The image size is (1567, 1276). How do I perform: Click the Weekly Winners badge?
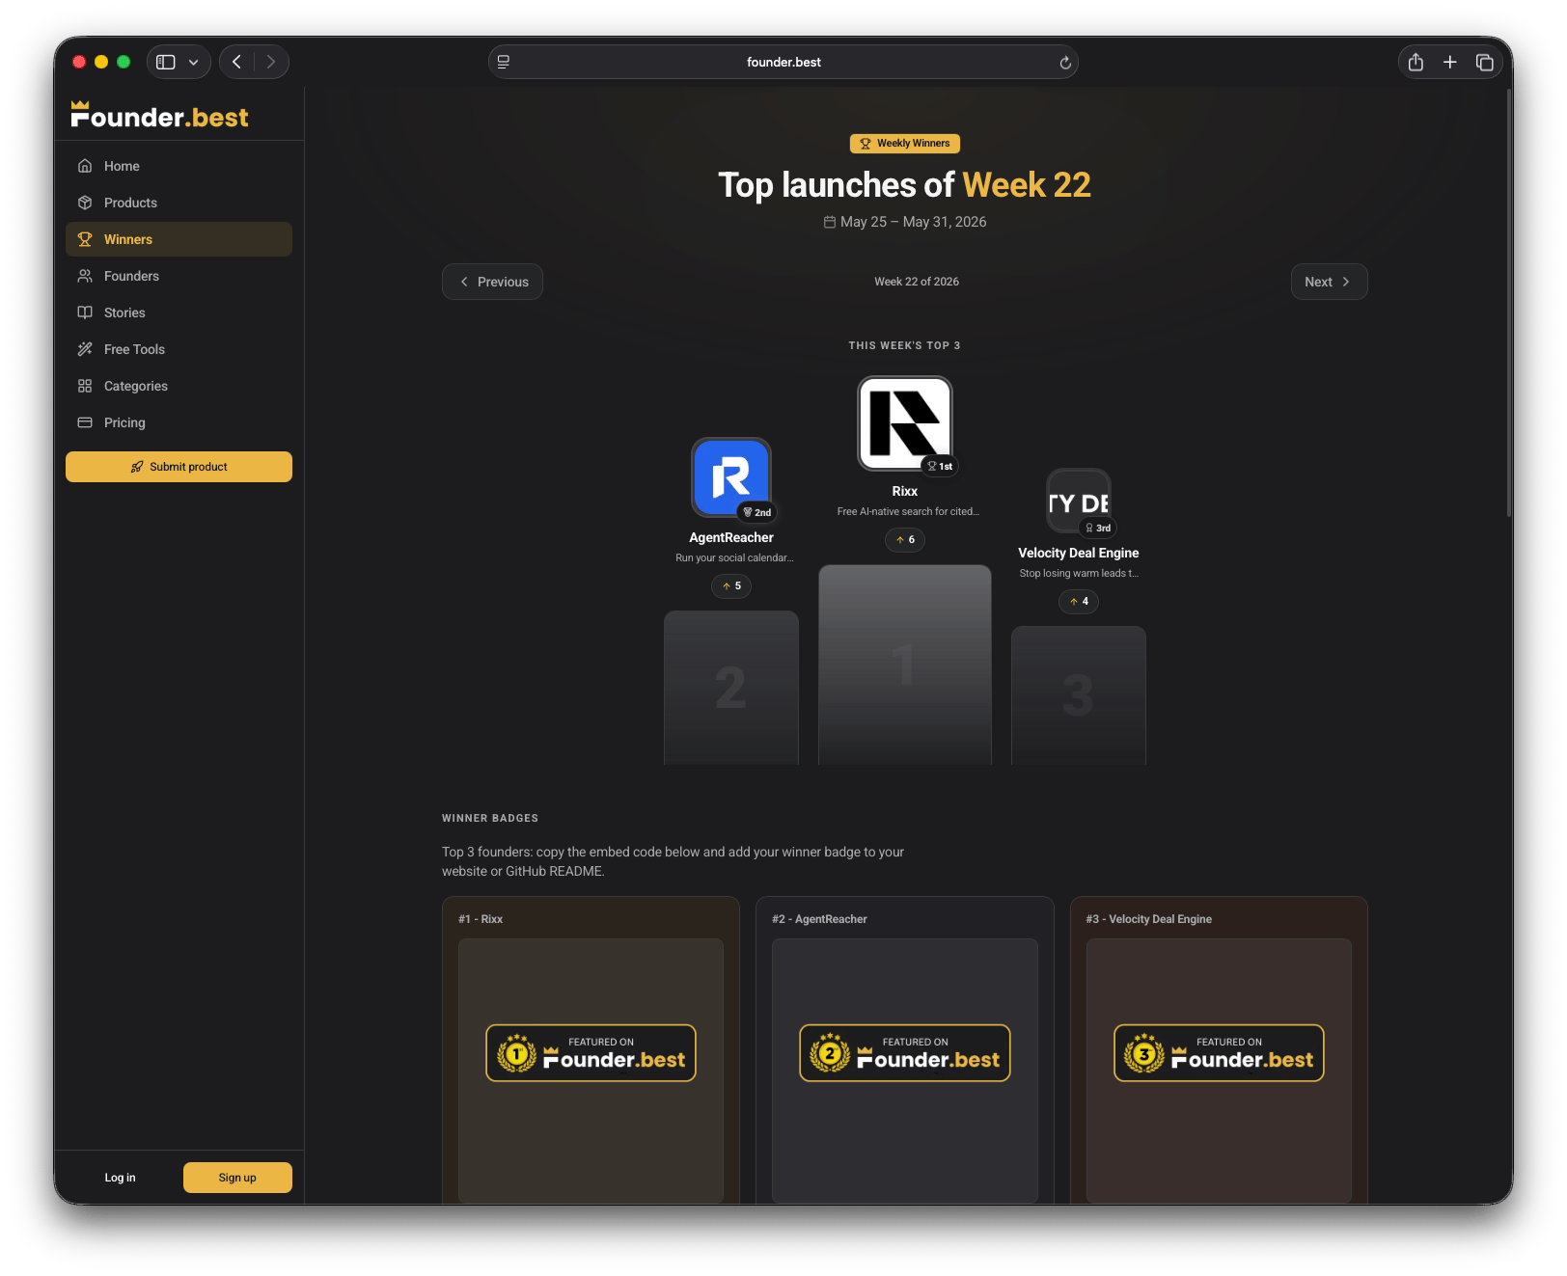tap(904, 144)
